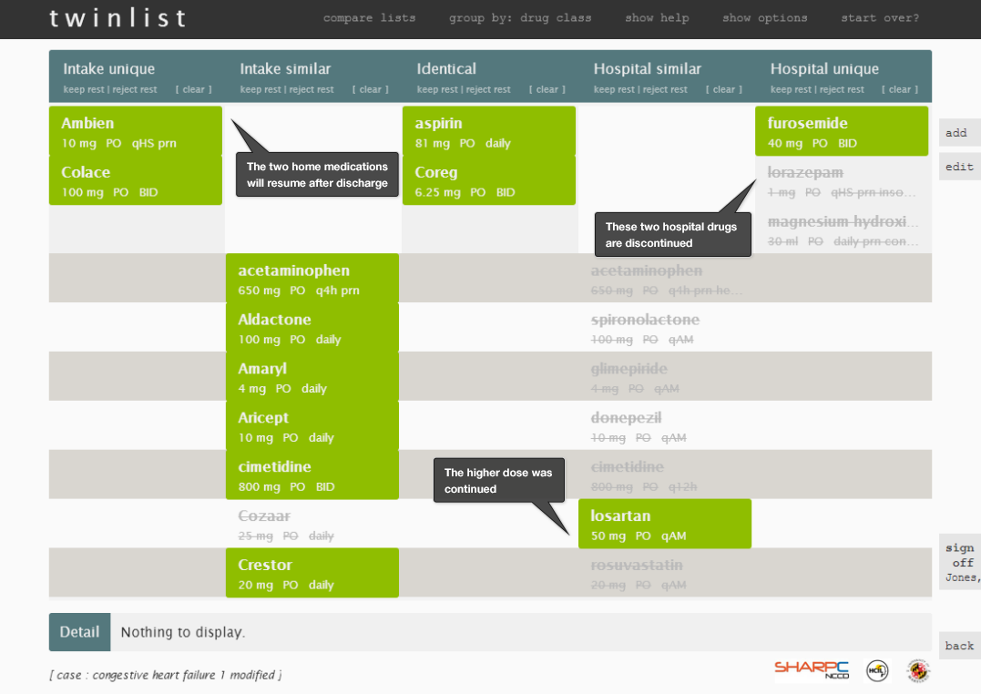Click reject rest under Hospital similar
The width and height of the screenshot is (981, 694).
pyautogui.click(x=664, y=89)
